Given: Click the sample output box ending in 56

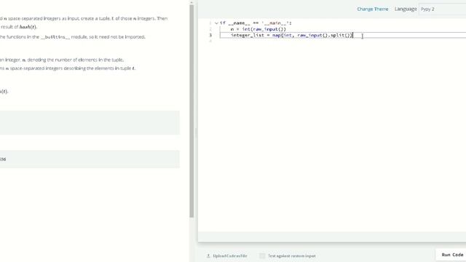Looking at the screenshot, I should [x=90, y=159].
